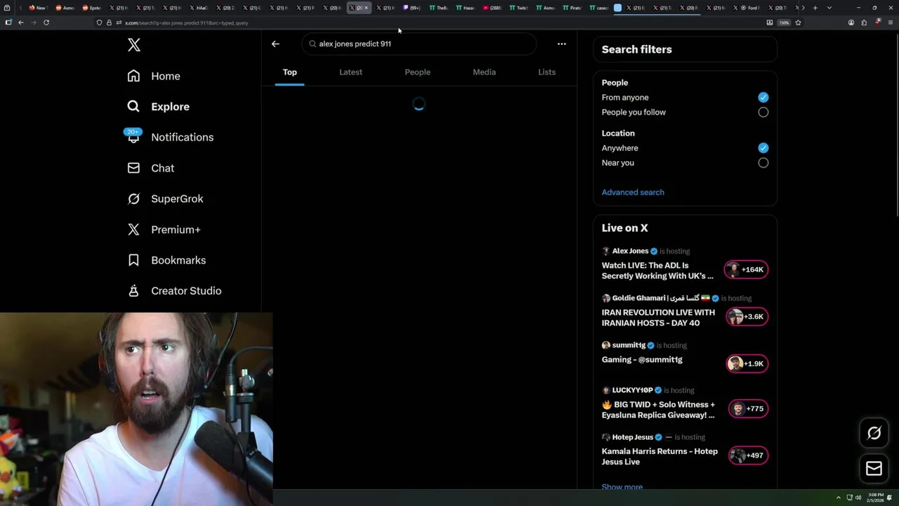This screenshot has width=899, height=506.
Task: Switch to the Media tab
Action: coord(484,72)
